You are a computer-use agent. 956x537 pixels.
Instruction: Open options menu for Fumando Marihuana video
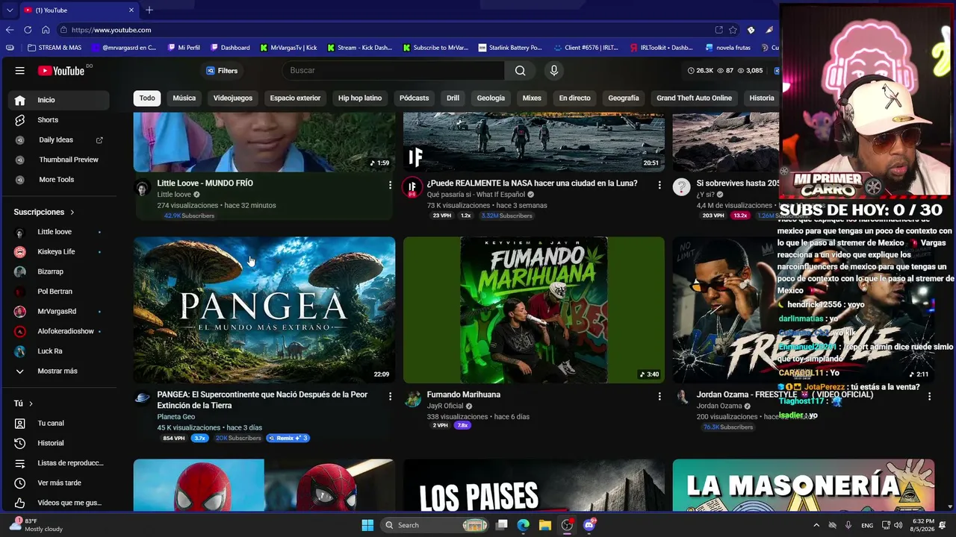[x=659, y=397]
